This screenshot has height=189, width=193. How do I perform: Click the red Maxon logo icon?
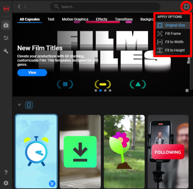6,9
